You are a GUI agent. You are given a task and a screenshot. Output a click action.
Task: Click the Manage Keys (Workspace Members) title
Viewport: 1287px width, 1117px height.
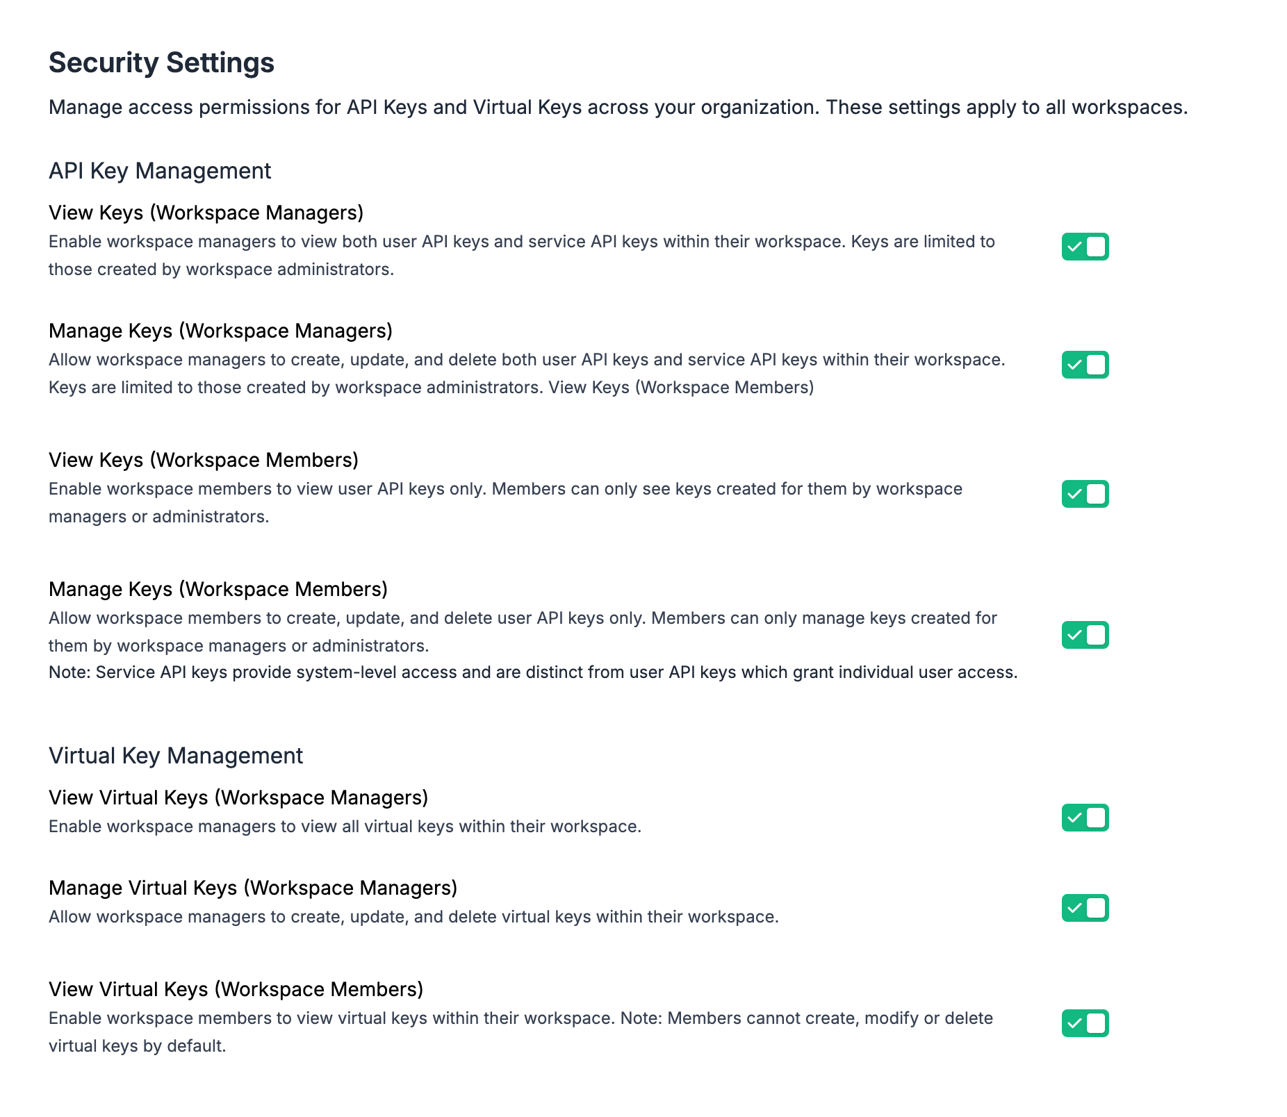tap(218, 589)
